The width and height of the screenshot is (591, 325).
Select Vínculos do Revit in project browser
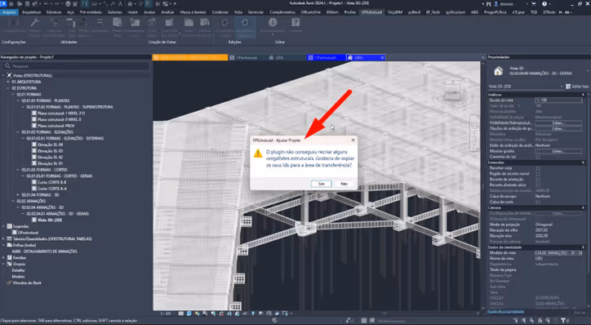(27, 283)
